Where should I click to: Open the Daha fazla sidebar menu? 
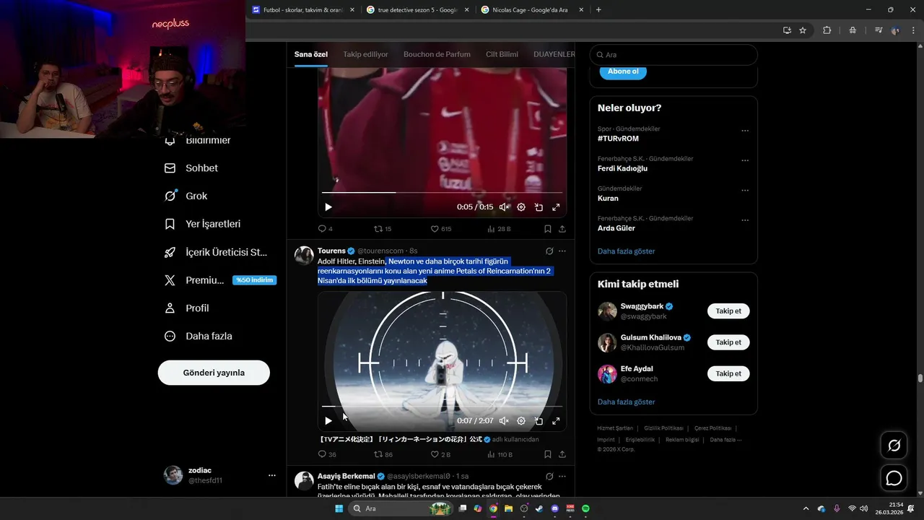(199, 336)
